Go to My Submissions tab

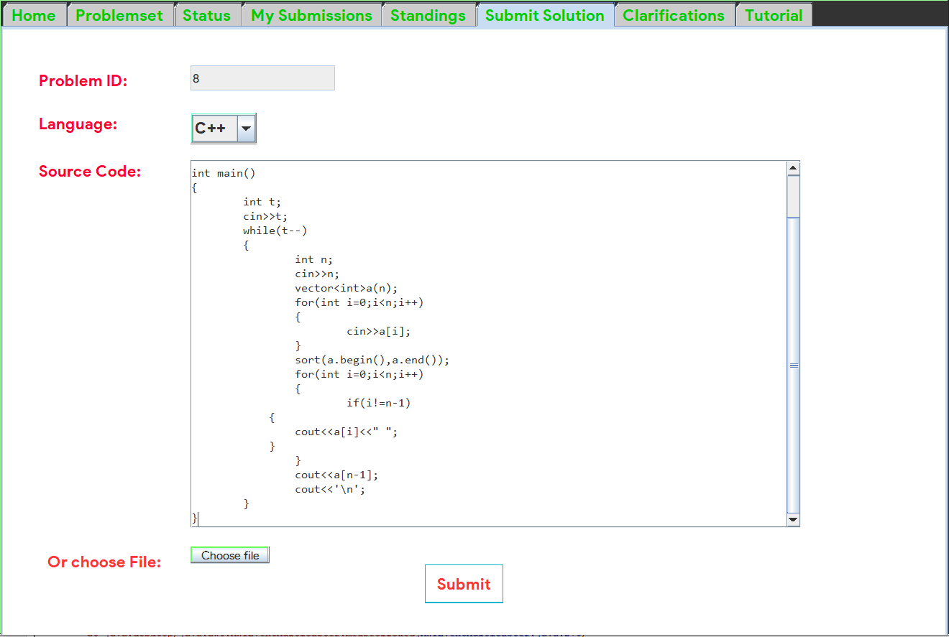pos(311,15)
